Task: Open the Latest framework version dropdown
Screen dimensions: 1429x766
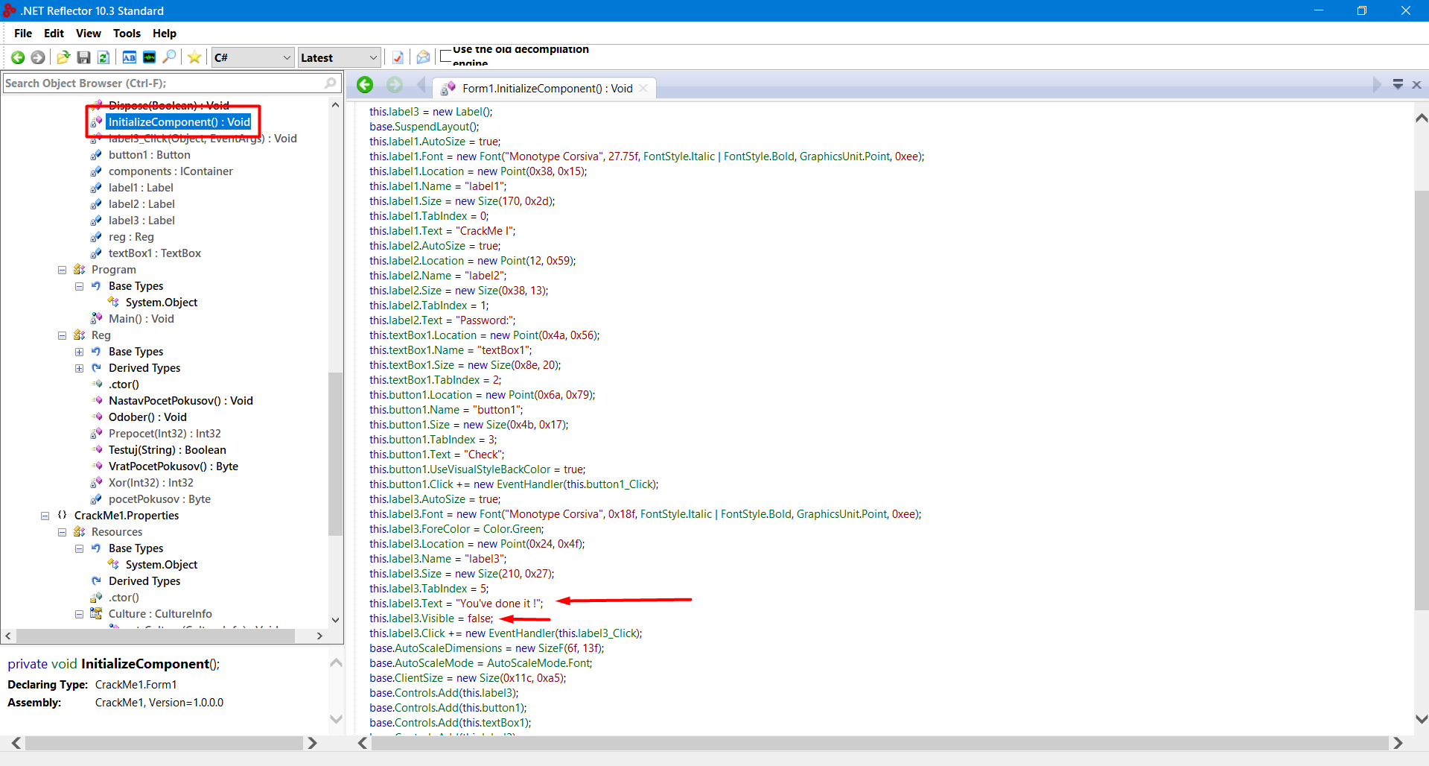Action: tap(339, 57)
